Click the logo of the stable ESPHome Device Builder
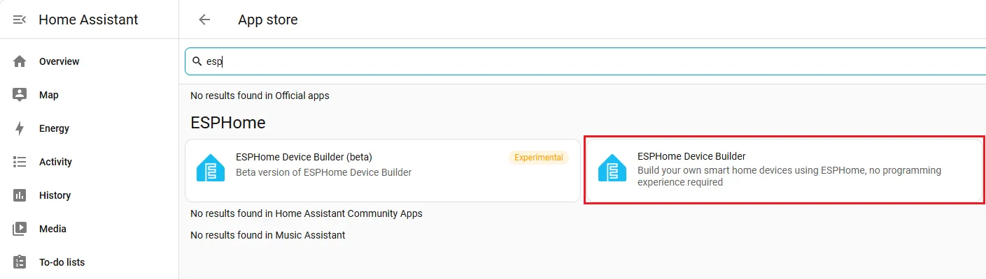The width and height of the screenshot is (986, 279). [x=612, y=168]
